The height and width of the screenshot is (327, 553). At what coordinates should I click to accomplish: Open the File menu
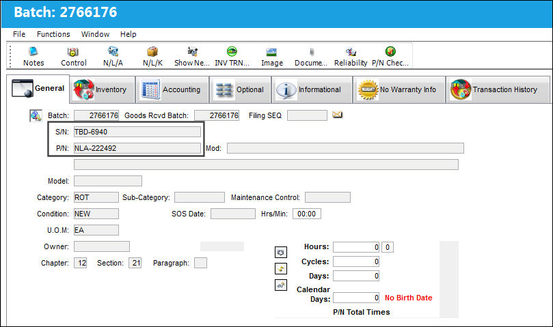pyautogui.click(x=19, y=34)
